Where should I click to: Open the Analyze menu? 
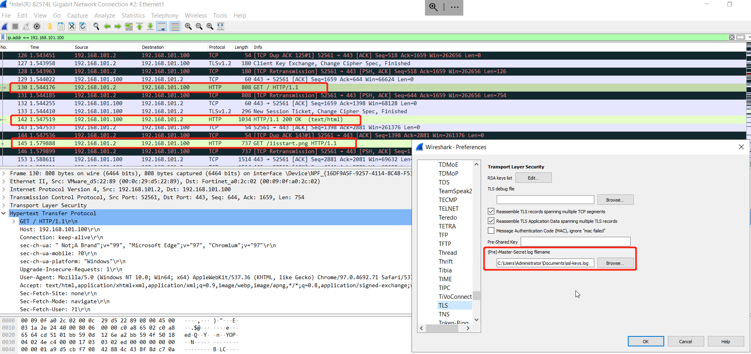click(x=104, y=16)
